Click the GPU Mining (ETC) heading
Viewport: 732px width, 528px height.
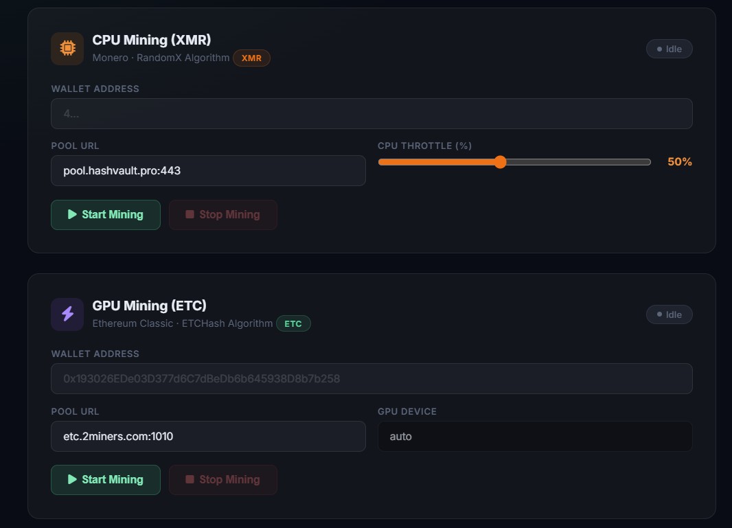coord(150,306)
